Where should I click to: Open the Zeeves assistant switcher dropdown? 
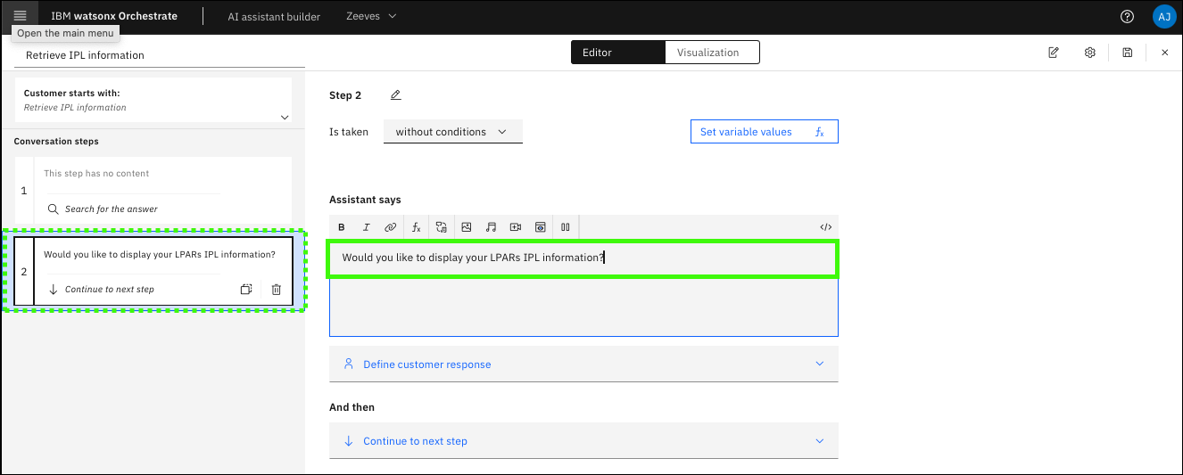[x=371, y=16]
